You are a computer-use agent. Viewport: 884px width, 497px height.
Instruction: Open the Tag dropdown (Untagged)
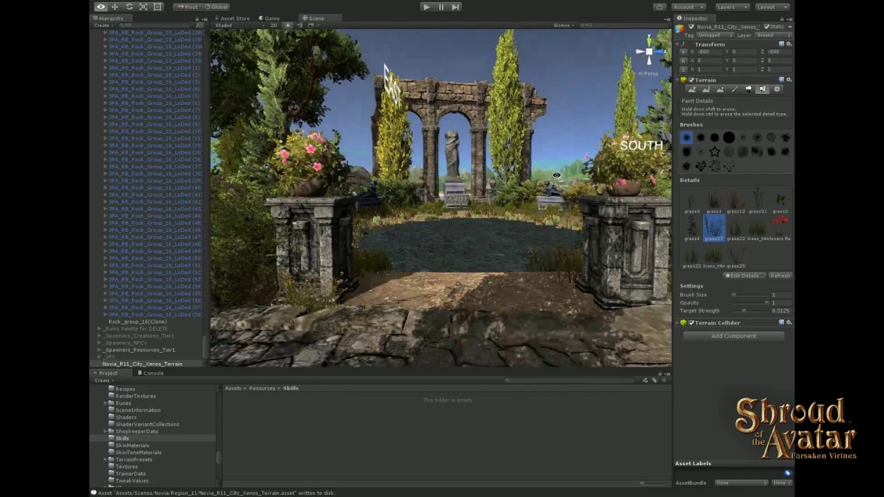tap(714, 35)
